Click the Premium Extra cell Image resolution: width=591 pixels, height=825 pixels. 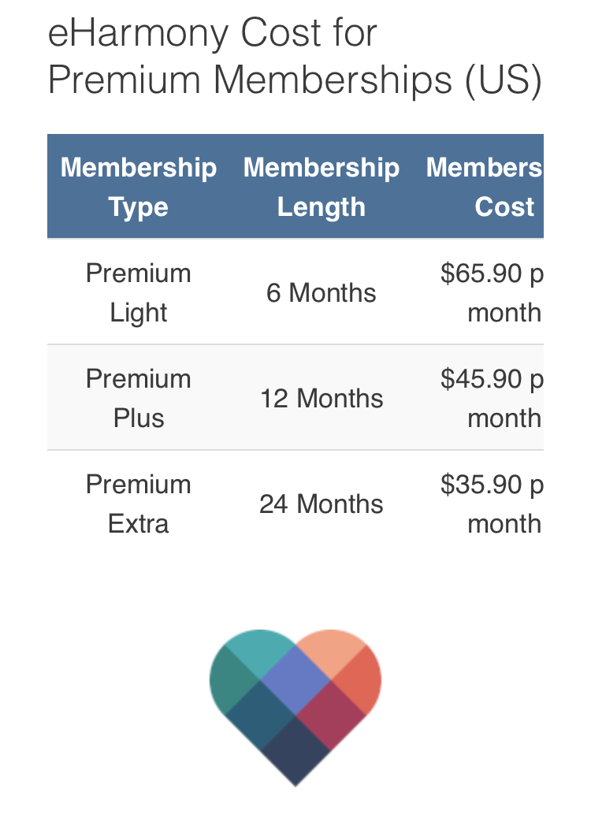[139, 504]
